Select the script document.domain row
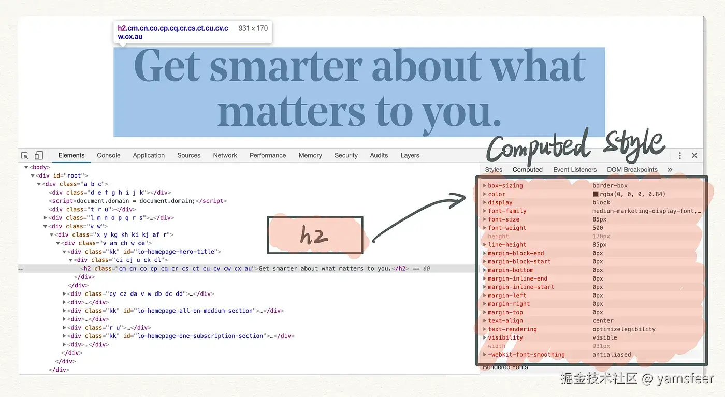 coord(138,201)
